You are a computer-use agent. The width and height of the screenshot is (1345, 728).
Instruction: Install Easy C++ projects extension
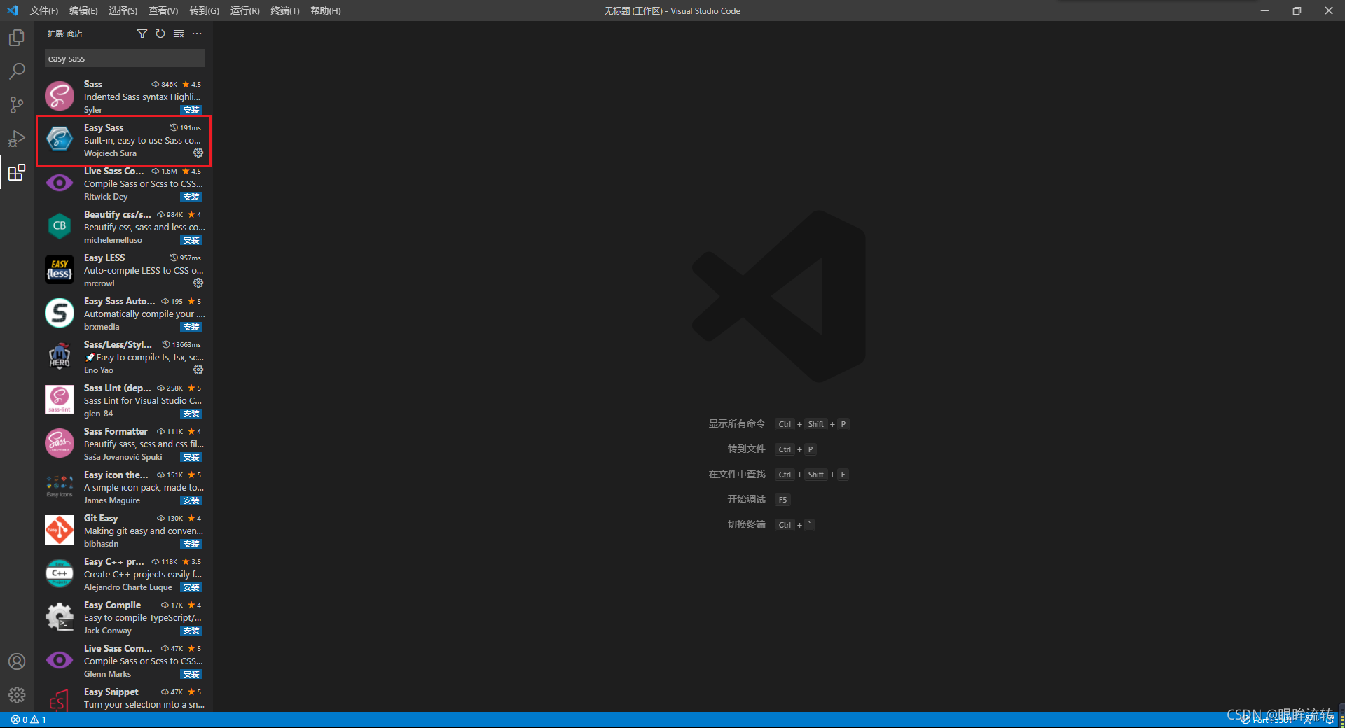coord(191,587)
